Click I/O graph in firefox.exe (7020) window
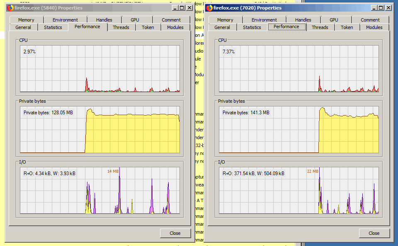This screenshot has width=398, height=246. point(299,191)
